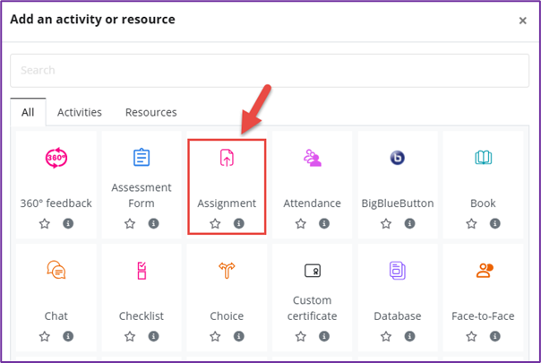
Task: Pick the Assessment Form icon
Action: point(141,159)
